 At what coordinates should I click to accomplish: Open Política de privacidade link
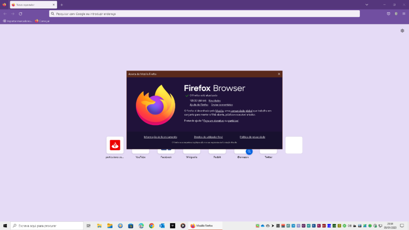tap(252, 137)
